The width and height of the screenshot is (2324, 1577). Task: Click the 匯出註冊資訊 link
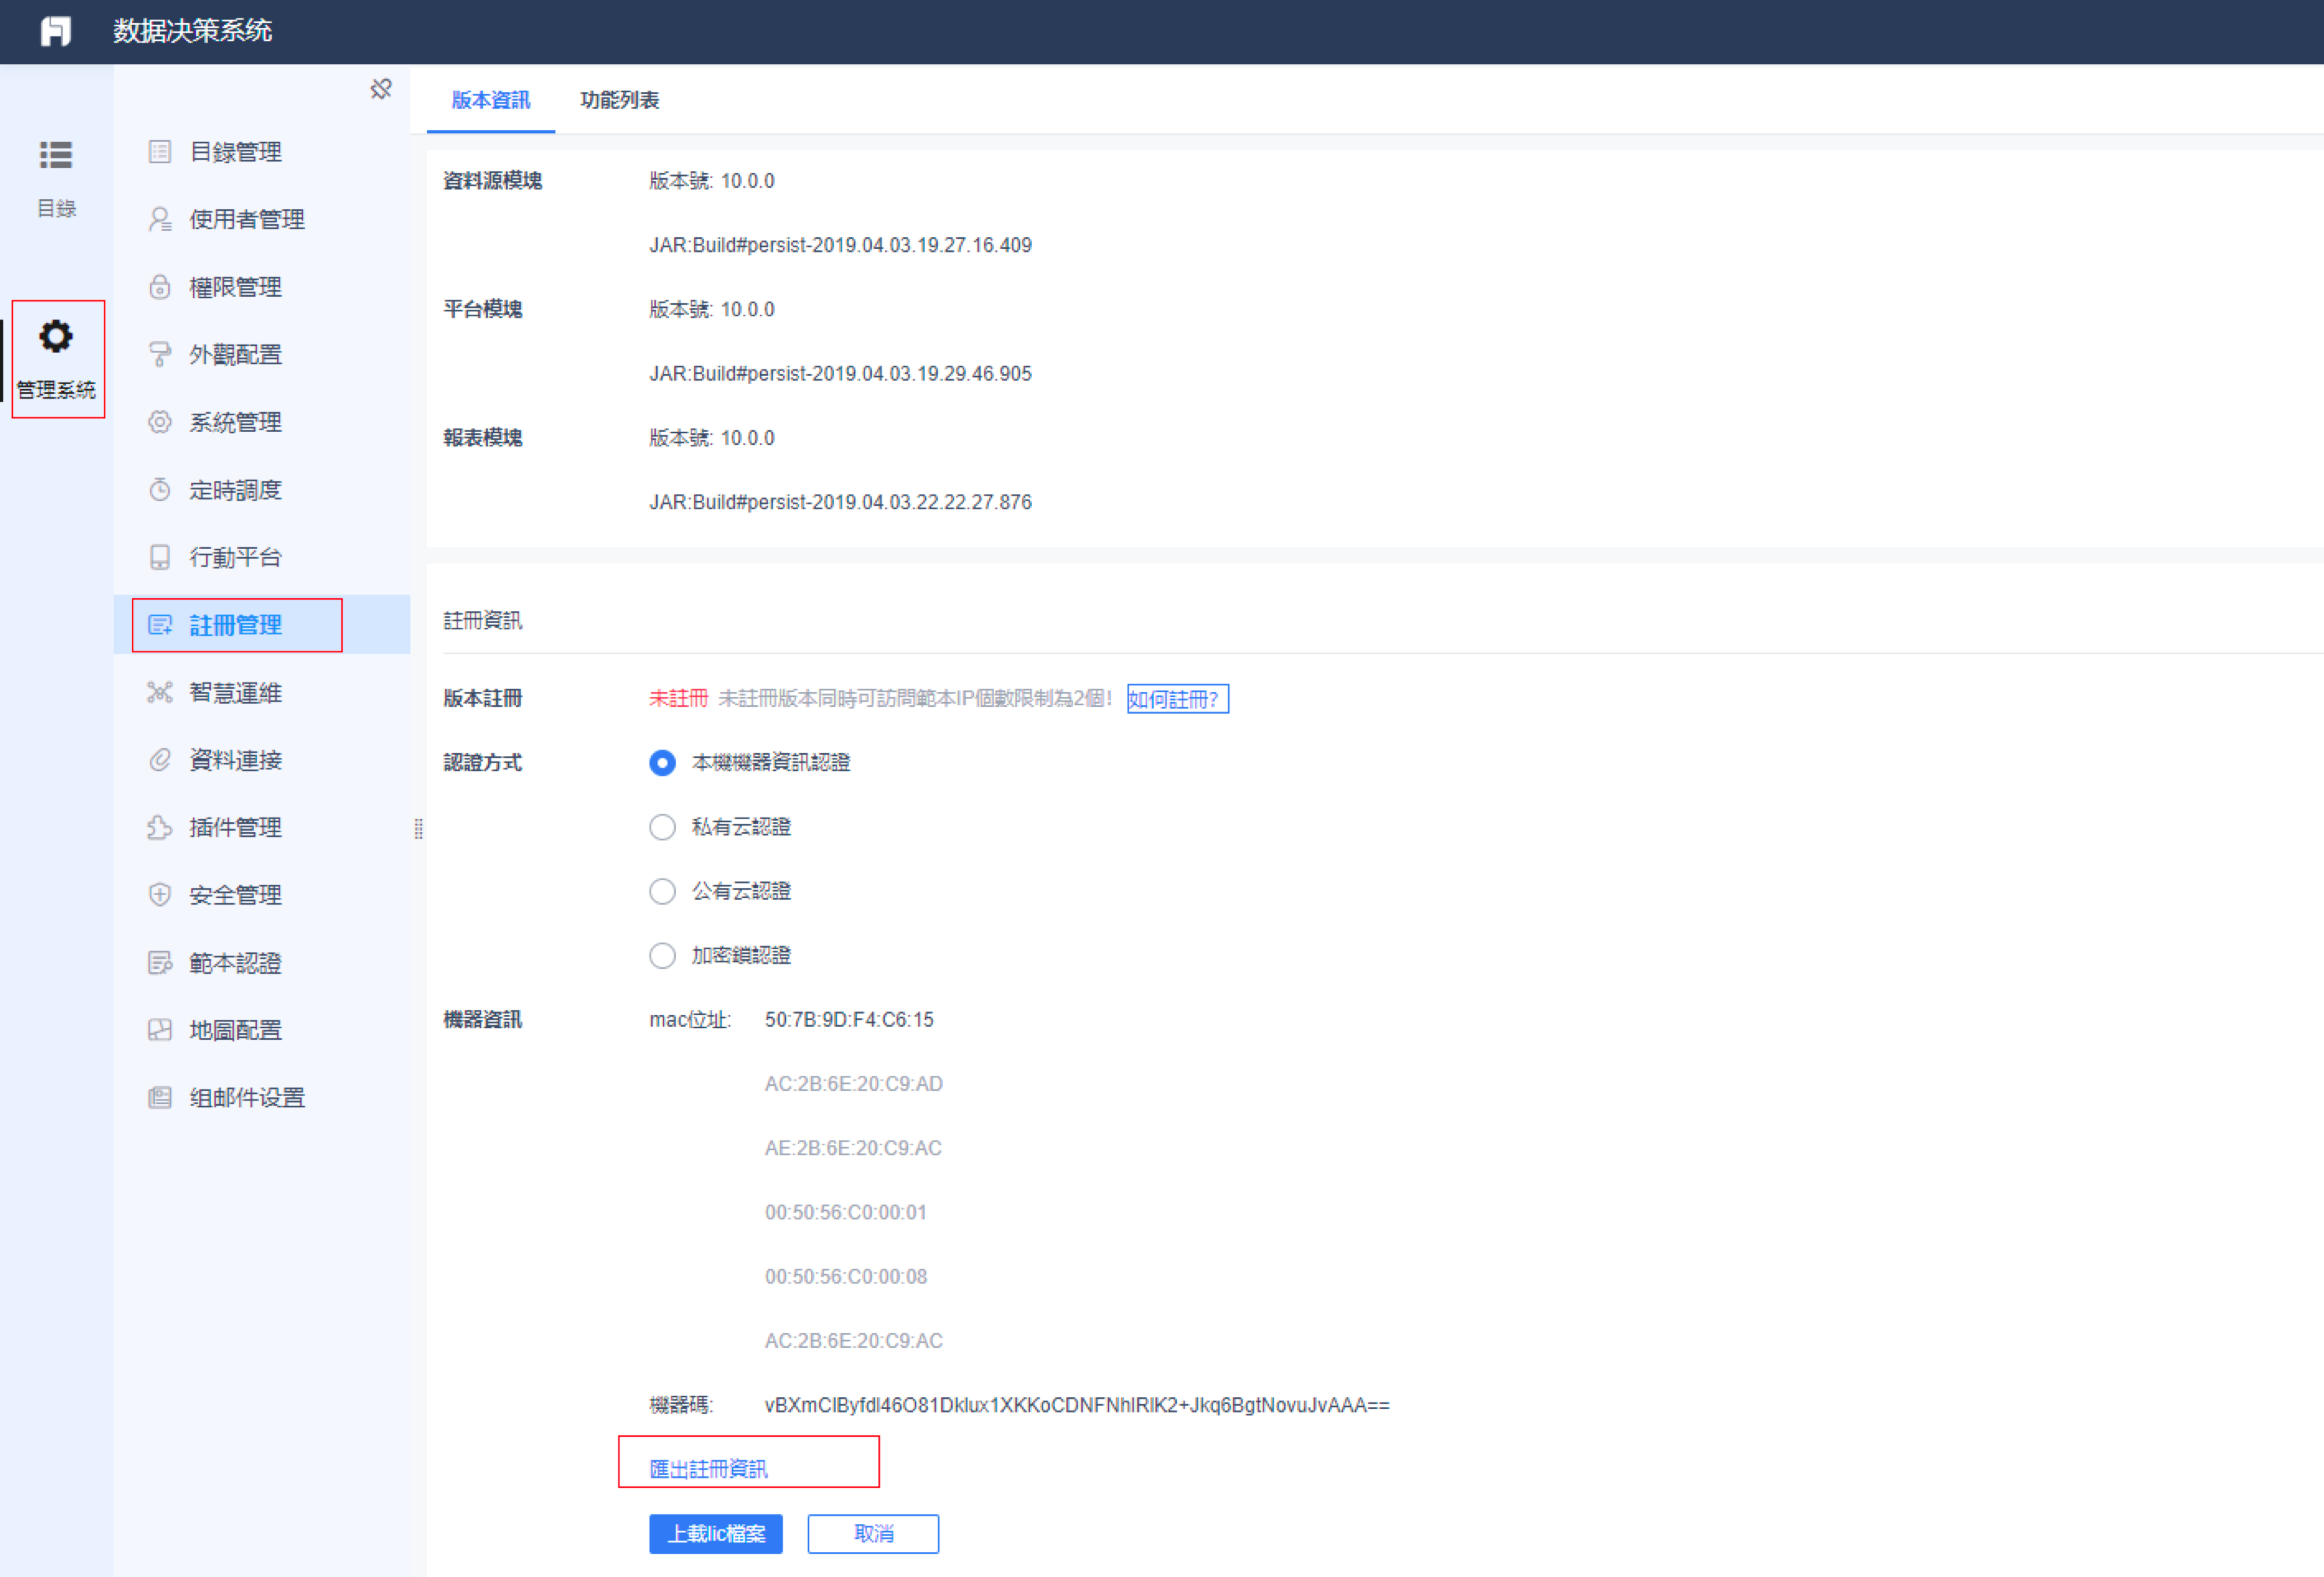coord(708,1469)
